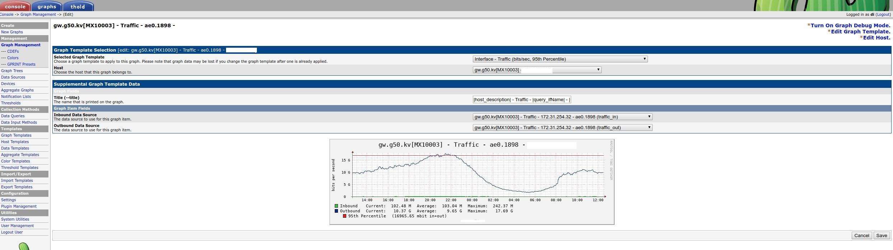Click the 'Title (--title)' label
Screen dimensions: 893x250
click(66, 98)
